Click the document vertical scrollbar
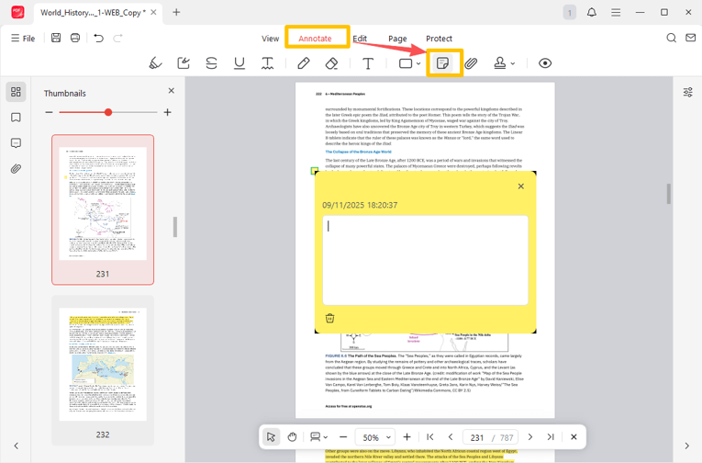702x463 pixels. (x=669, y=194)
